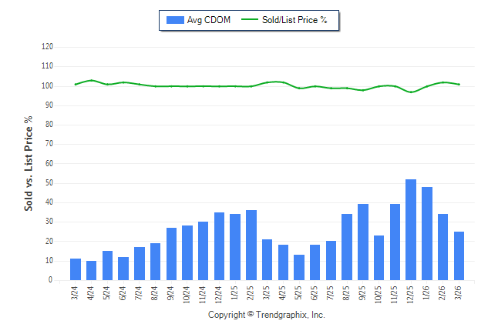Click the green line dip above 12/25
The height and width of the screenshot is (334, 498).
point(411,92)
